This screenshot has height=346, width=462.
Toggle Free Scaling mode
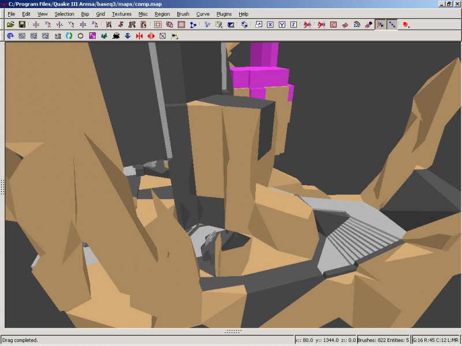pos(259,25)
